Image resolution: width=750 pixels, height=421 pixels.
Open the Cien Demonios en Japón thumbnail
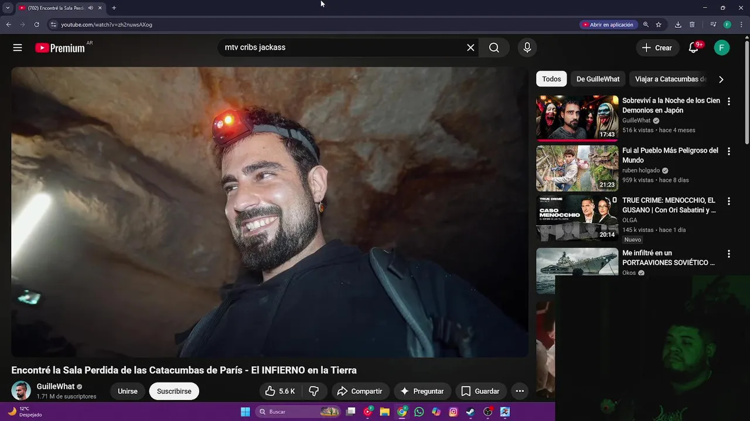(577, 118)
